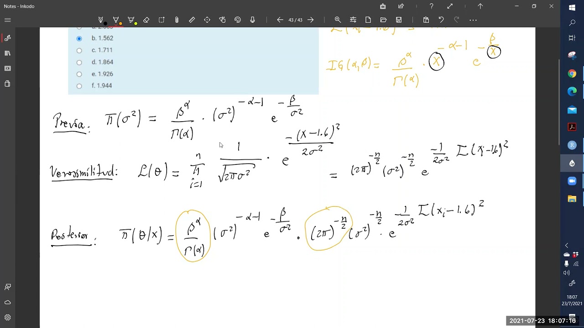Open Windows search in taskbar
The width and height of the screenshot is (584, 328).
(572, 23)
